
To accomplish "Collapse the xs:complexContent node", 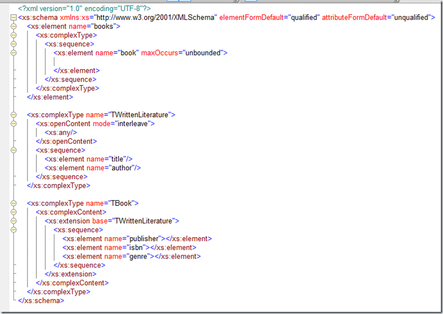I will coord(14,212).
